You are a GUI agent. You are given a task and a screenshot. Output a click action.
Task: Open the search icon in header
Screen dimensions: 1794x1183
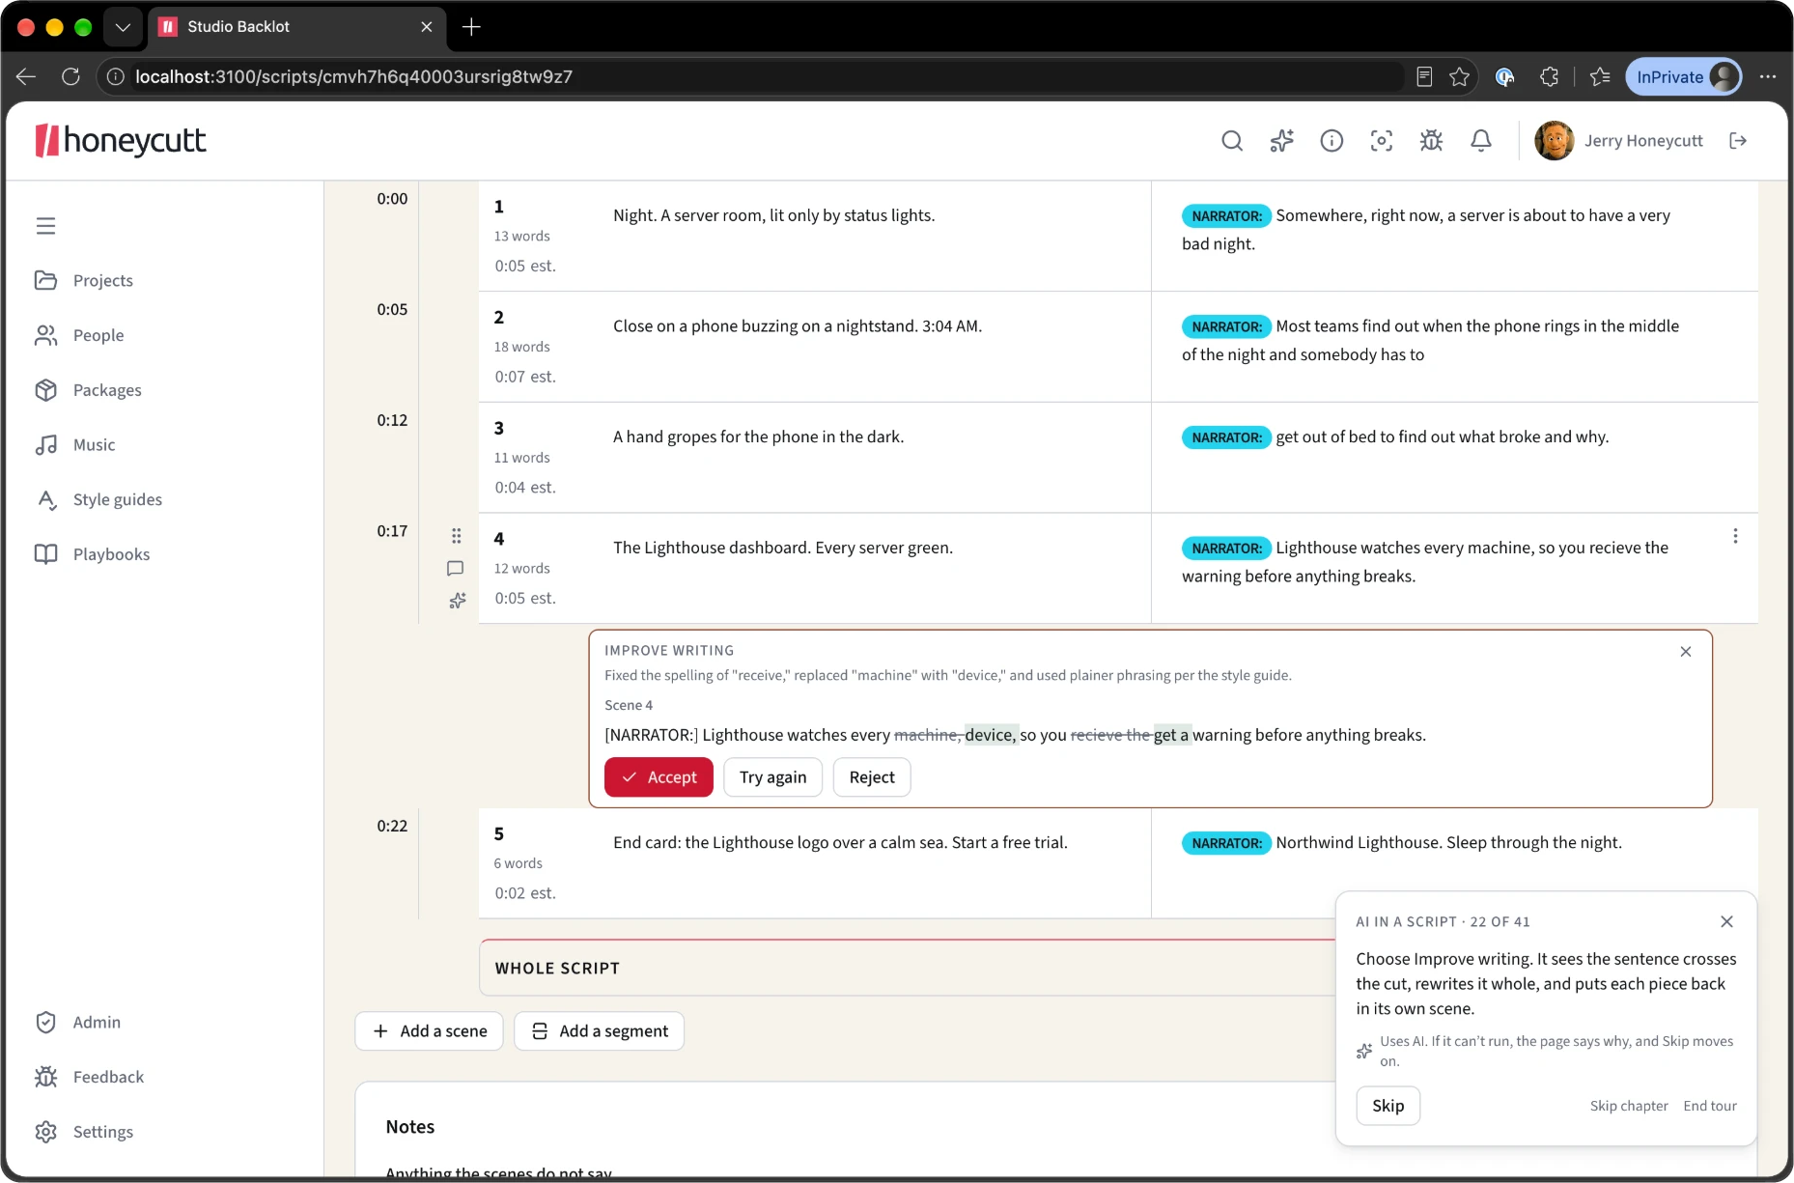1232,141
